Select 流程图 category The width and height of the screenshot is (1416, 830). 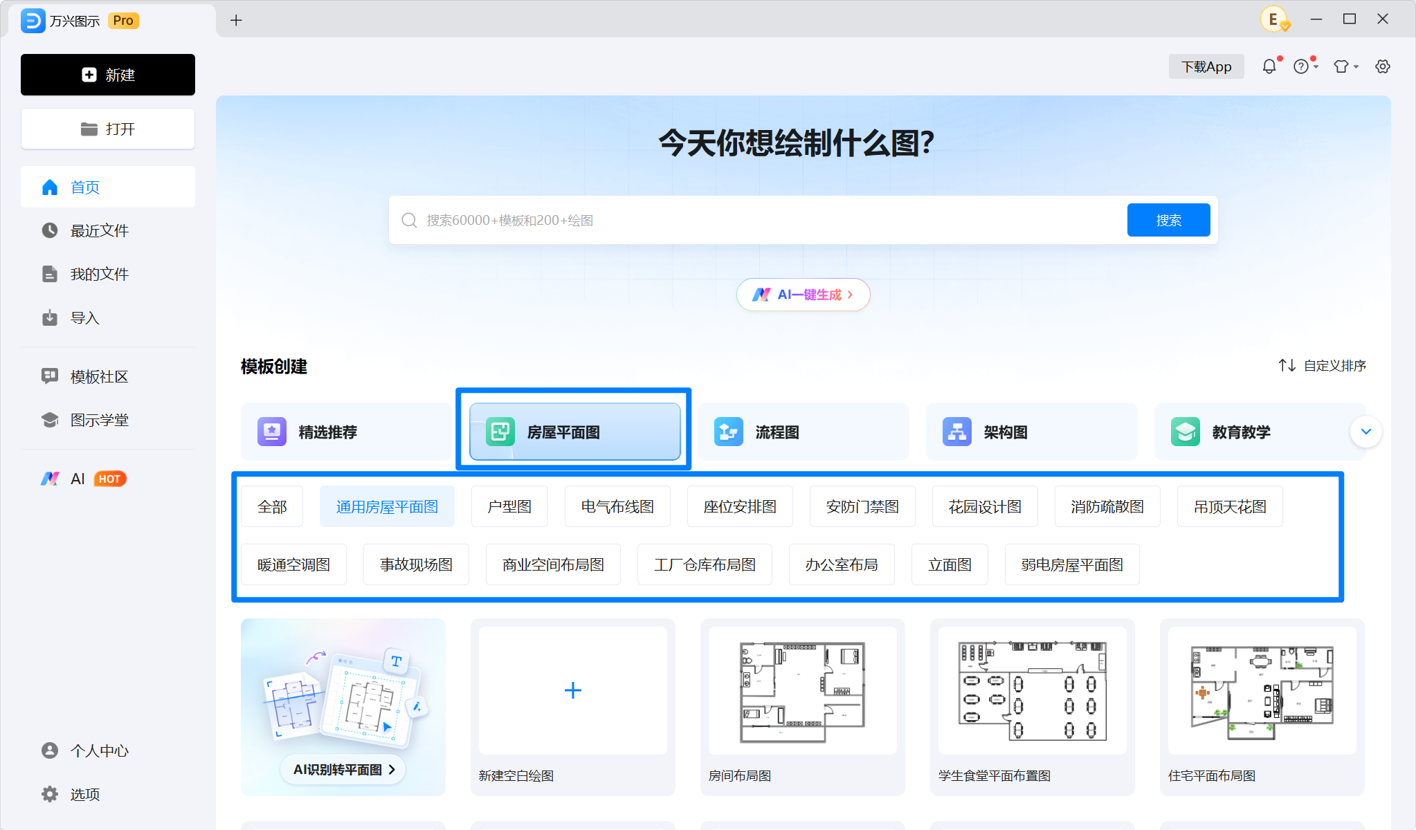coord(803,432)
